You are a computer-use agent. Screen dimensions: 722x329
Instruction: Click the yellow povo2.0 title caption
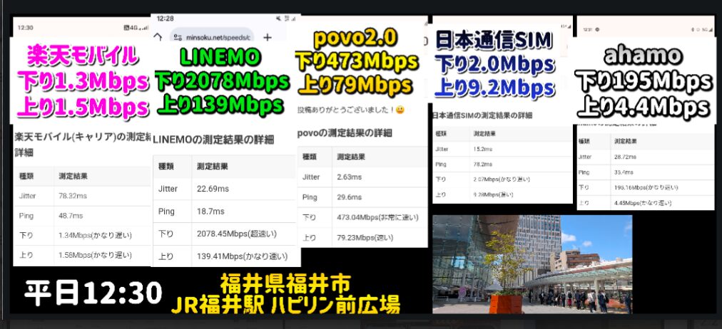point(355,39)
